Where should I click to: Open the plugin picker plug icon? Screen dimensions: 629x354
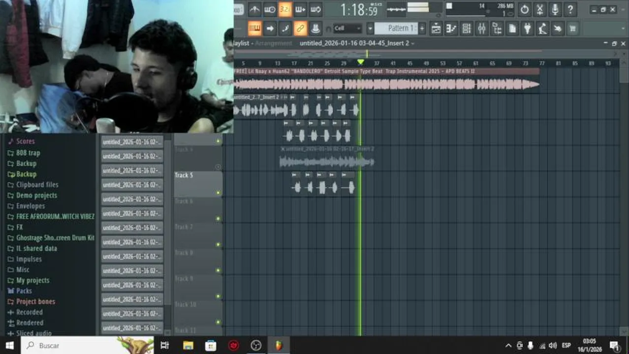pyautogui.click(x=528, y=29)
